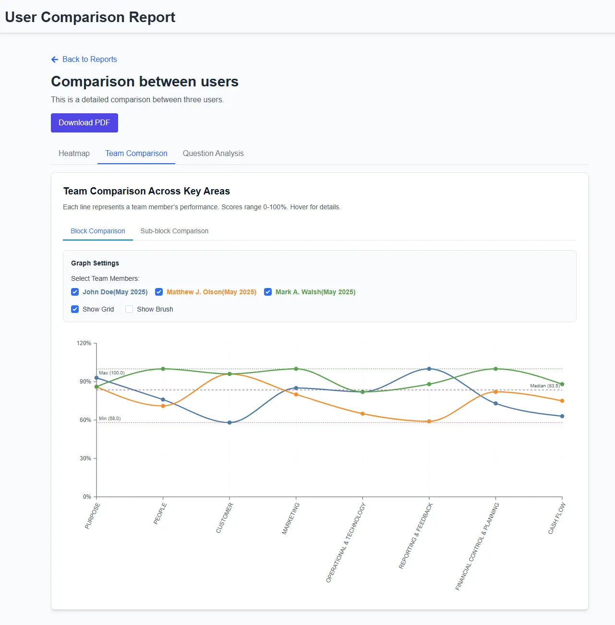
Task: Select the Team Comparison tab
Action: pos(136,154)
